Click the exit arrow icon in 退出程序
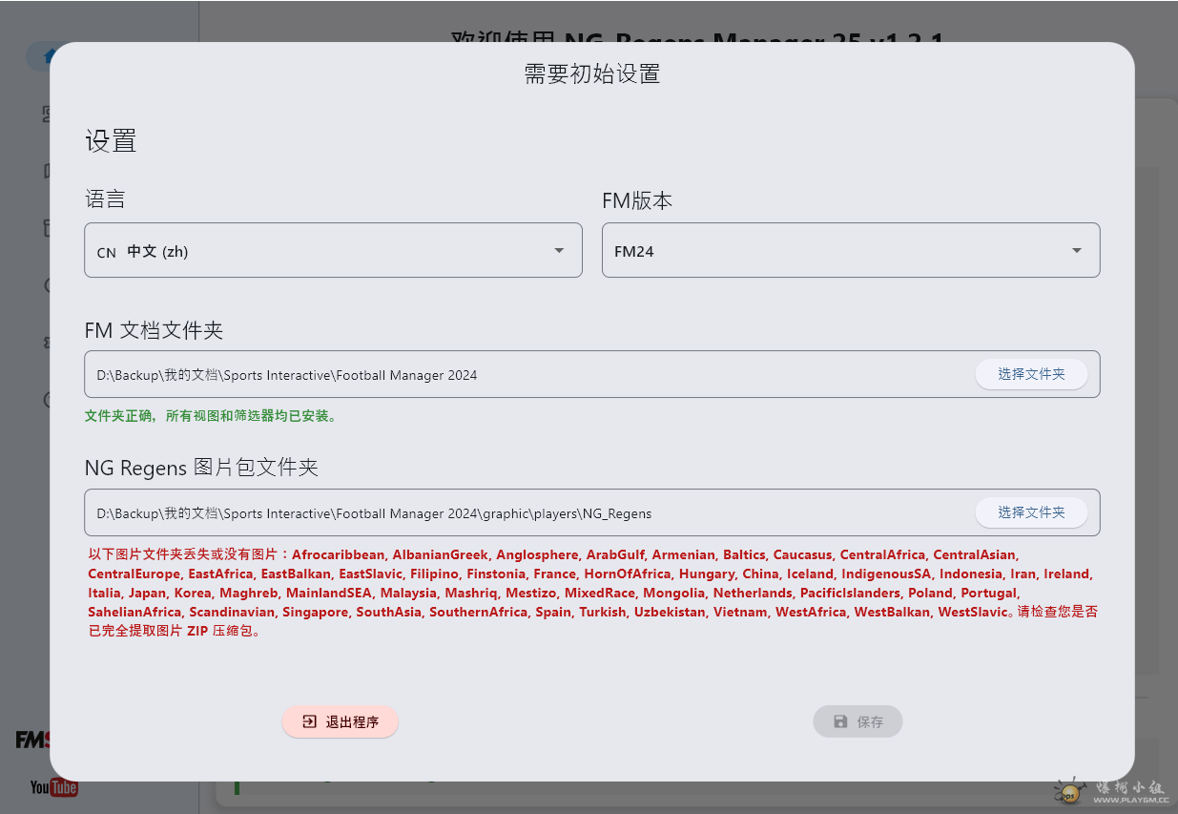The image size is (1178, 814). (x=309, y=721)
